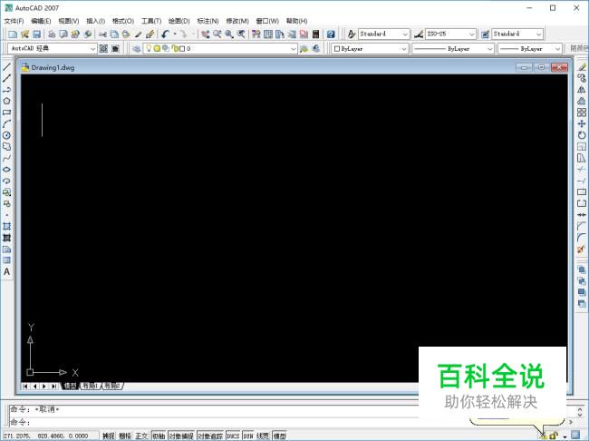Click the Cut scissors icon
This screenshot has height=441, width=589.
pyautogui.click(x=102, y=34)
